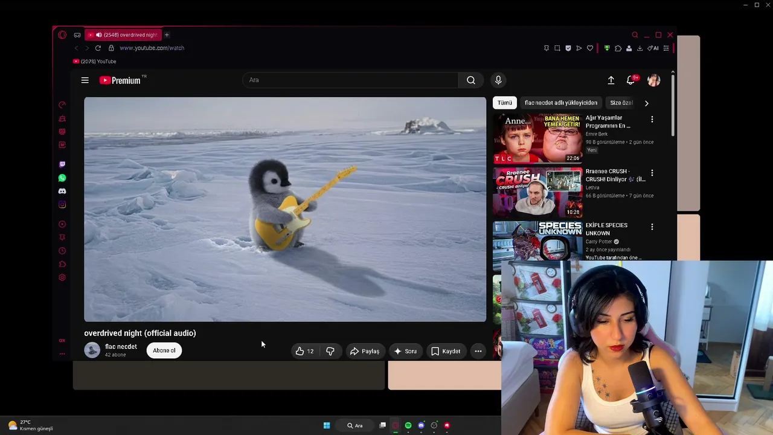Screen dimensions: 773x435
Task: Start YouTube voice search microphone
Action: [x=498, y=80]
